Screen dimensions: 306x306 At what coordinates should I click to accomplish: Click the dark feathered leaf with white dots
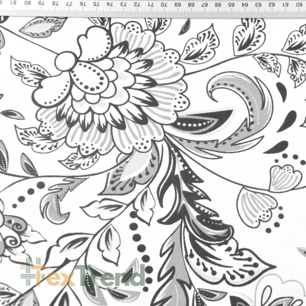pyautogui.click(x=195, y=195)
